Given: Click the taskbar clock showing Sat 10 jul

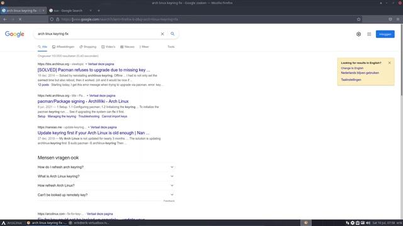Looking at the screenshot, I should click(x=383, y=223).
